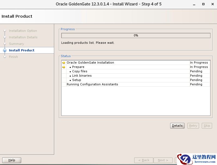Select the Copy files row
Screen dimensions: 217x165
(136, 71)
